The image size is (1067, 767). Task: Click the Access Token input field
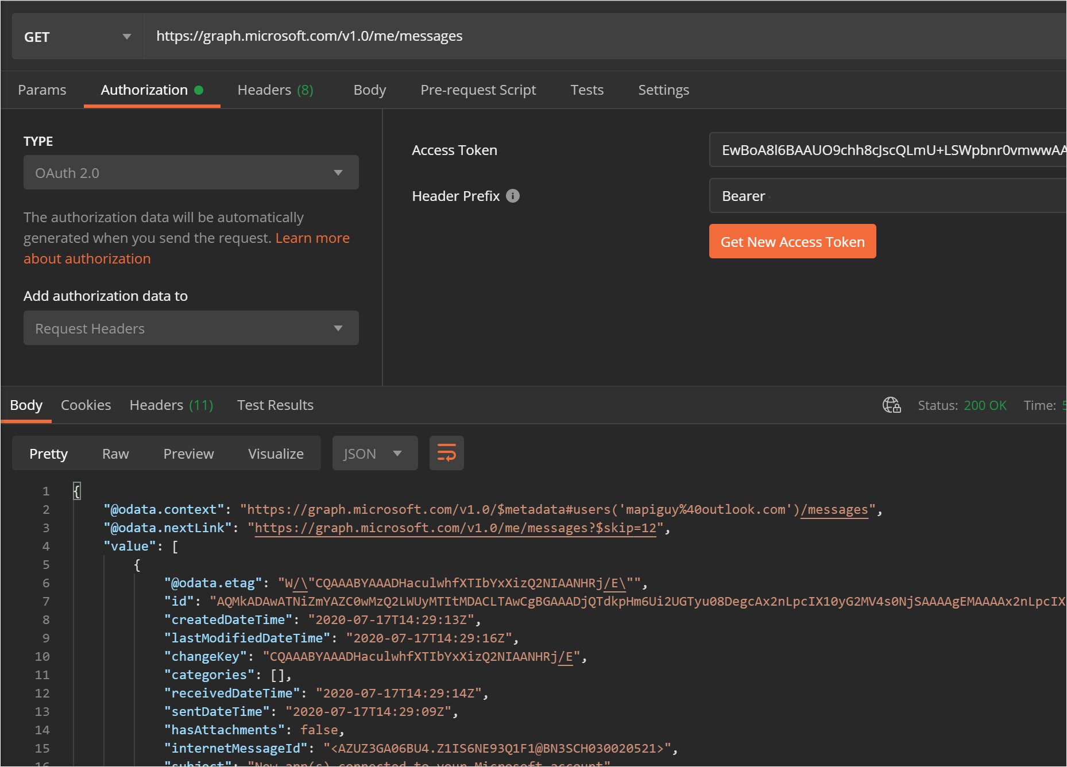[888, 150]
